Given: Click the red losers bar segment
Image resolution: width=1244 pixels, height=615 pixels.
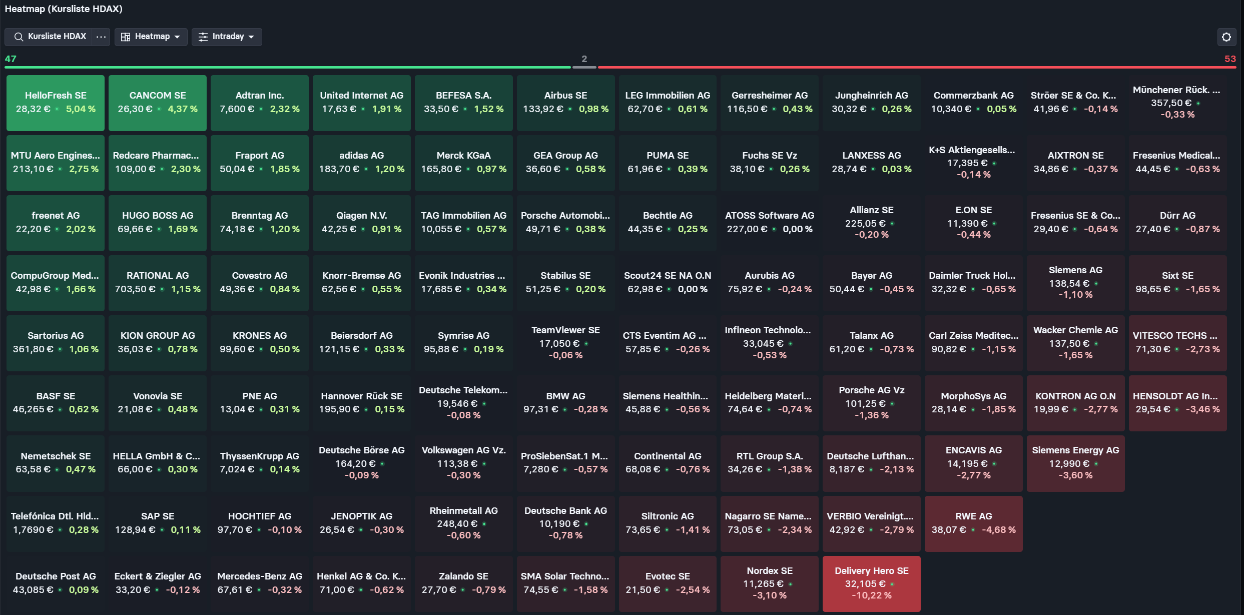Looking at the screenshot, I should tap(917, 67).
